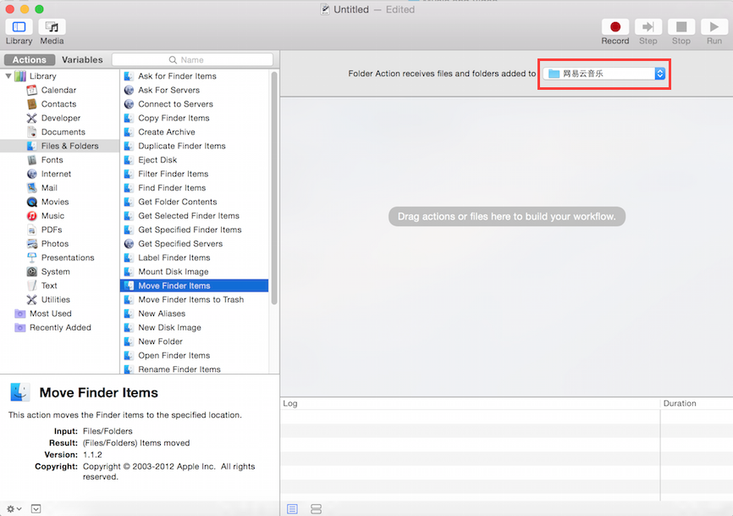
Task: Select the Mail category
Action: [49, 187]
